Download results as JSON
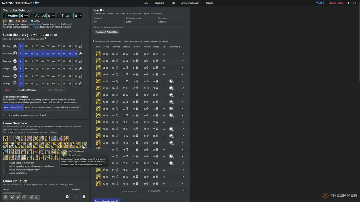 pyautogui.click(x=106, y=201)
